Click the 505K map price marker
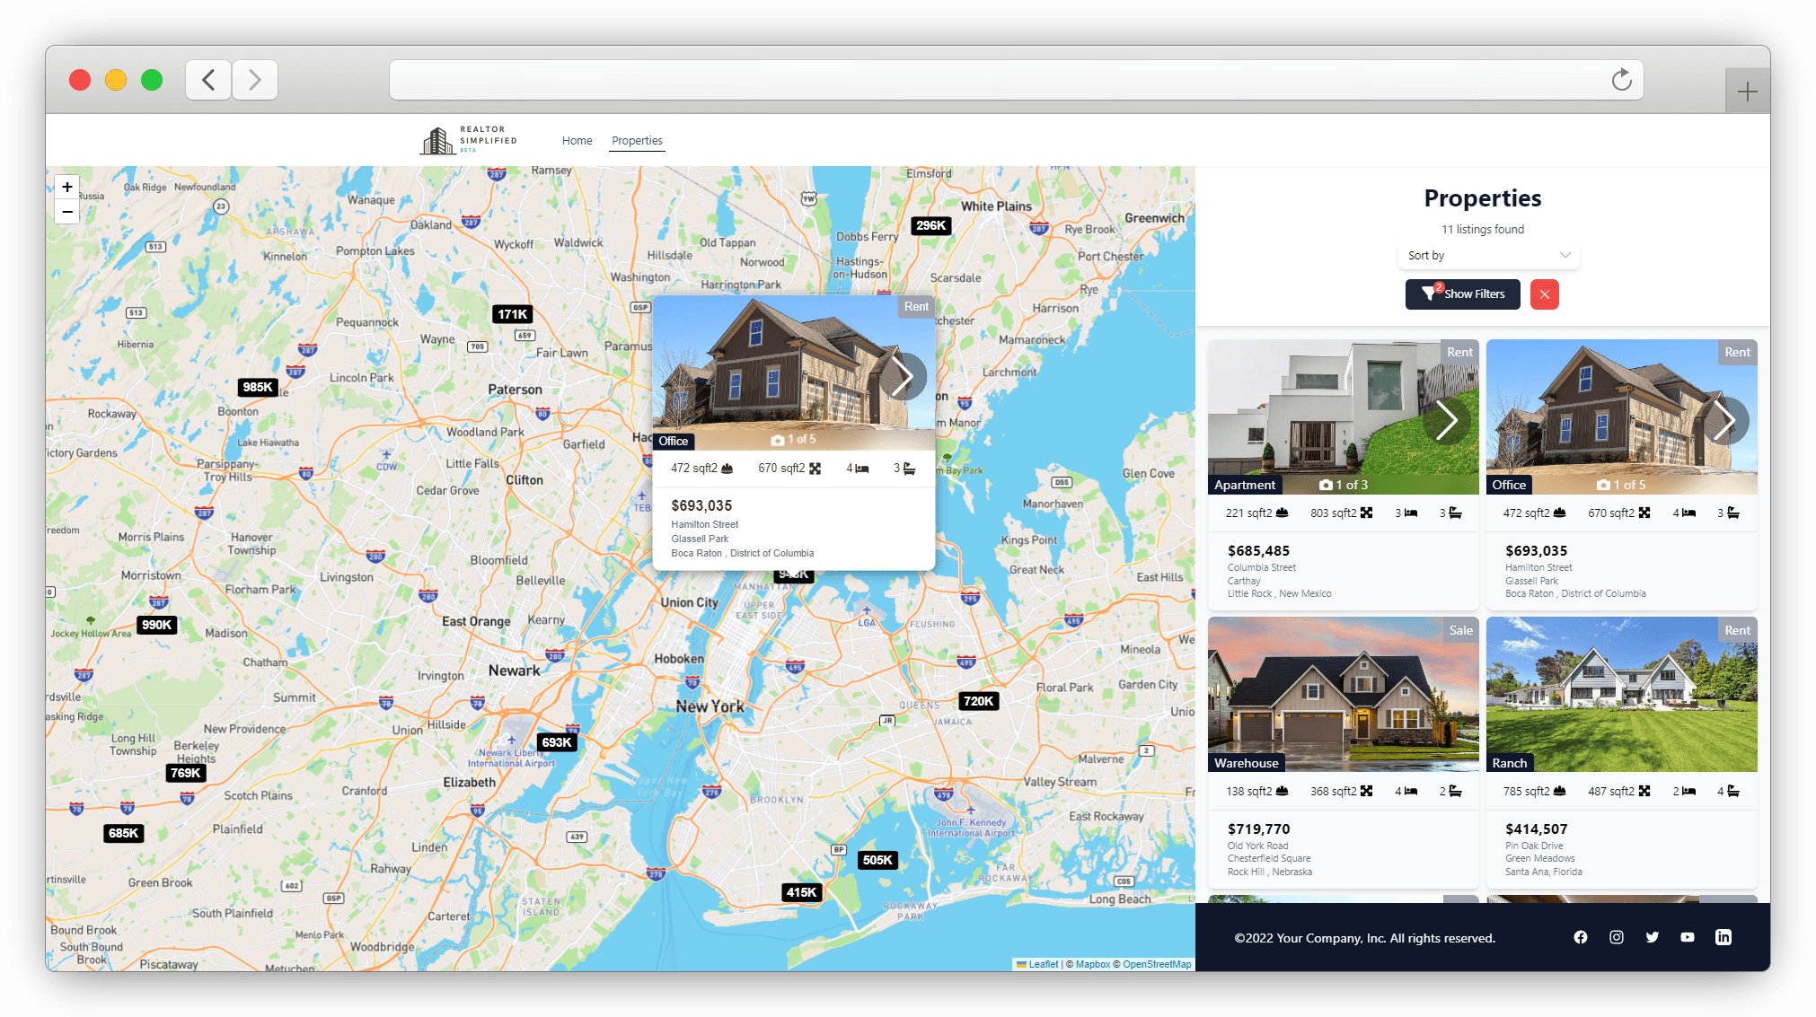The image size is (1816, 1017). [x=877, y=860]
